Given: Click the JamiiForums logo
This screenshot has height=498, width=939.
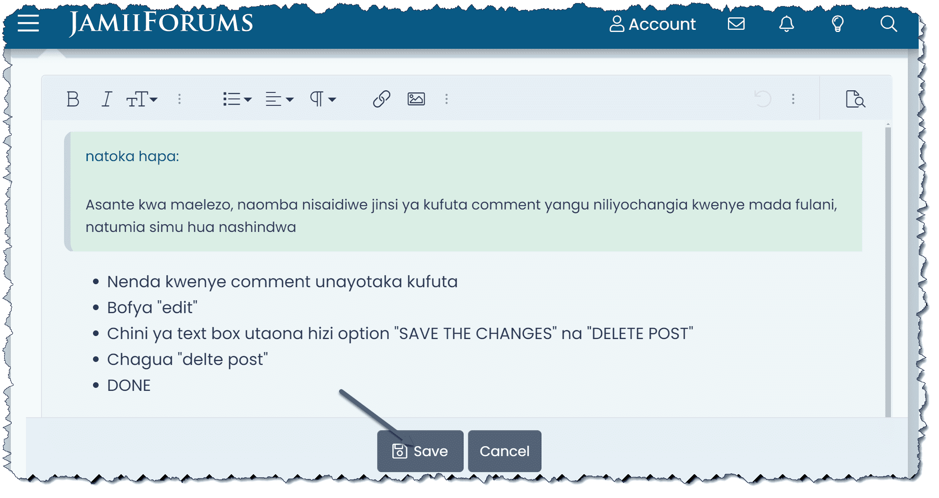Looking at the screenshot, I should click(x=161, y=23).
